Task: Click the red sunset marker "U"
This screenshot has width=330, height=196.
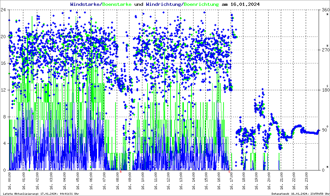Action: point(229,172)
